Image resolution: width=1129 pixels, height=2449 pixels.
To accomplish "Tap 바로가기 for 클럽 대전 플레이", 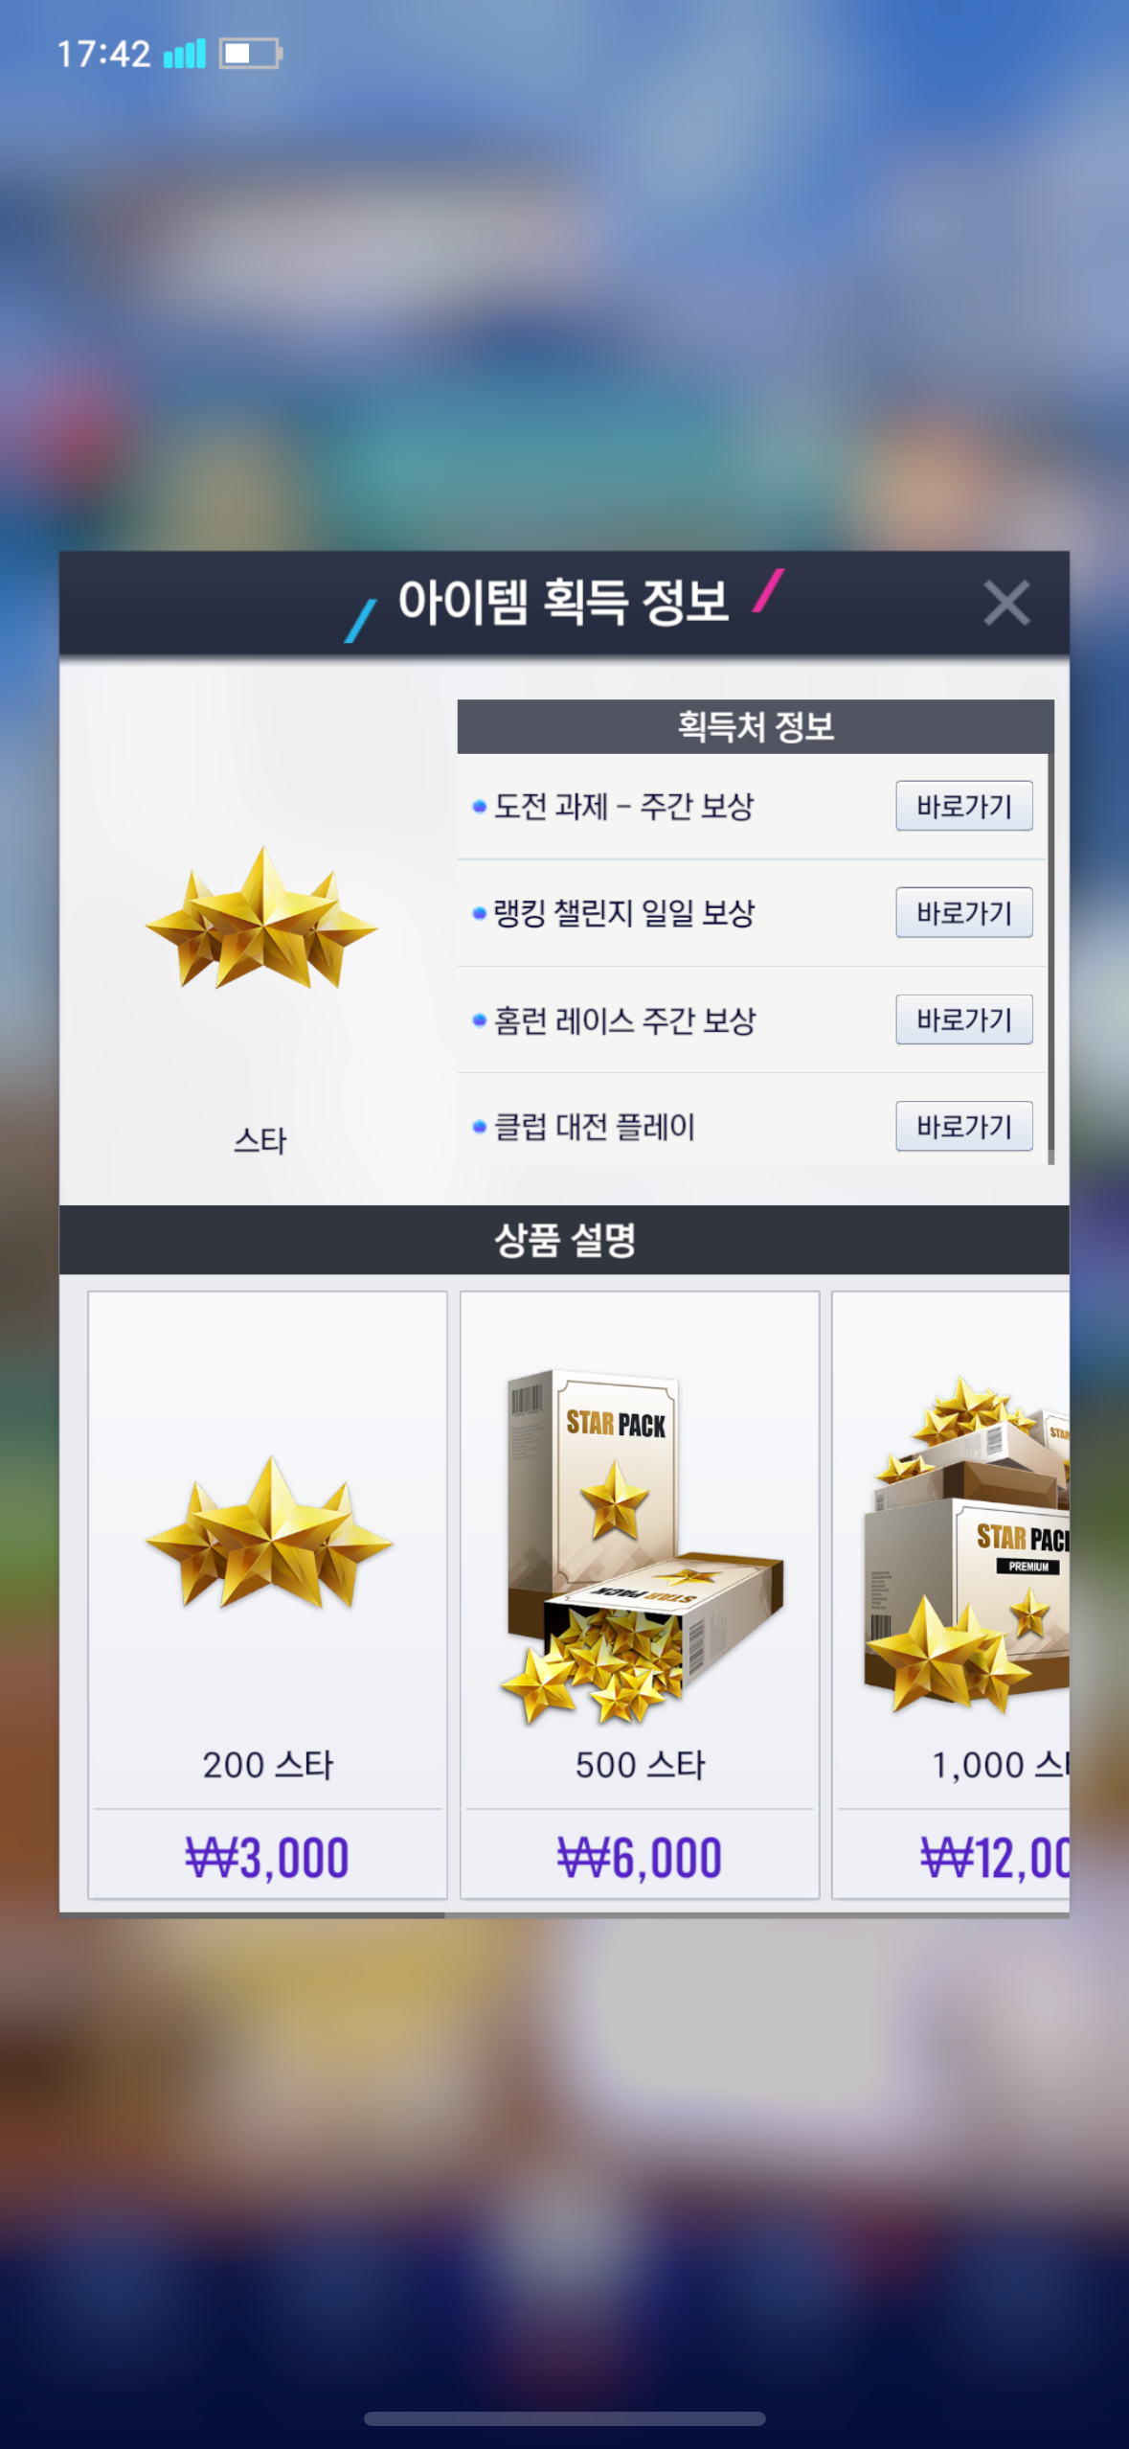I will click(963, 1126).
